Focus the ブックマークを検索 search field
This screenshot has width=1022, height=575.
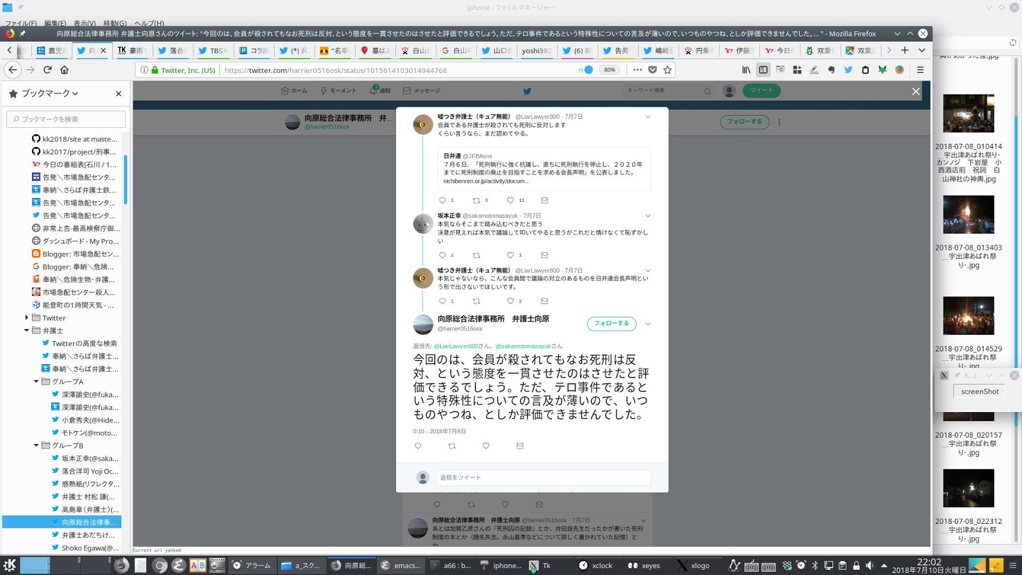point(66,119)
